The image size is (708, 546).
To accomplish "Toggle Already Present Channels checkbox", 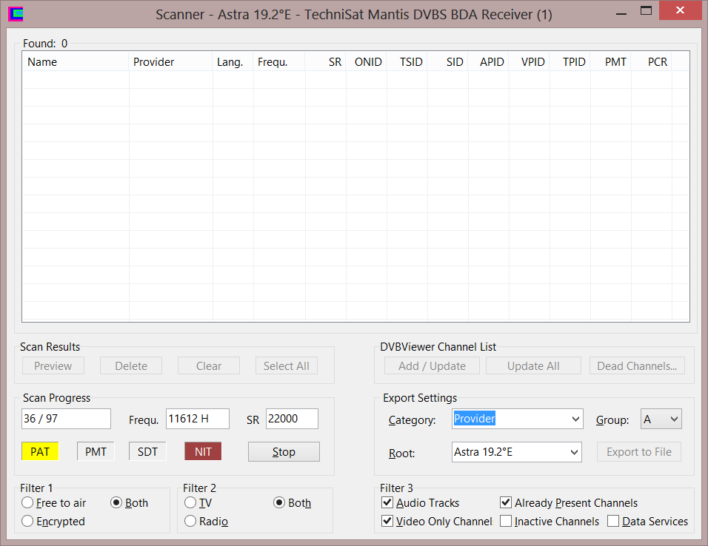I will coord(506,503).
